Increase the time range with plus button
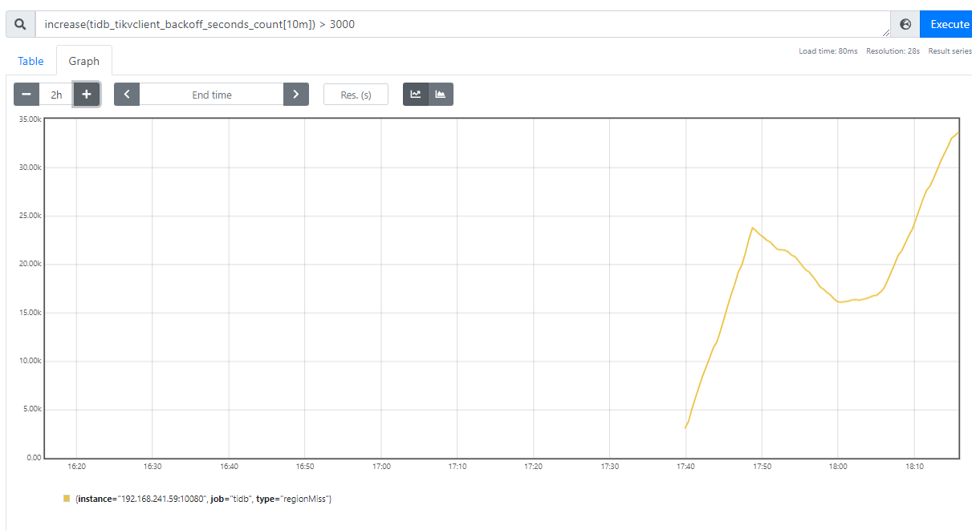 87,95
